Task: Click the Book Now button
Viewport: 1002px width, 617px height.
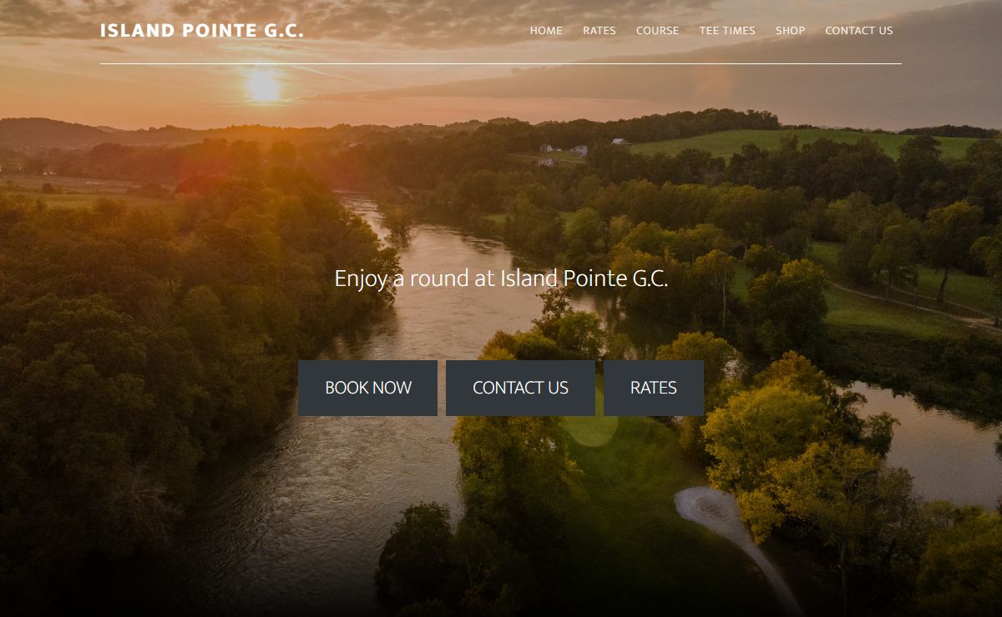Action: 368,388
